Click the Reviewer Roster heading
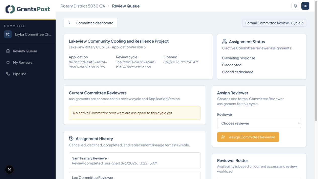This screenshot has width=318, height=179. point(233,161)
